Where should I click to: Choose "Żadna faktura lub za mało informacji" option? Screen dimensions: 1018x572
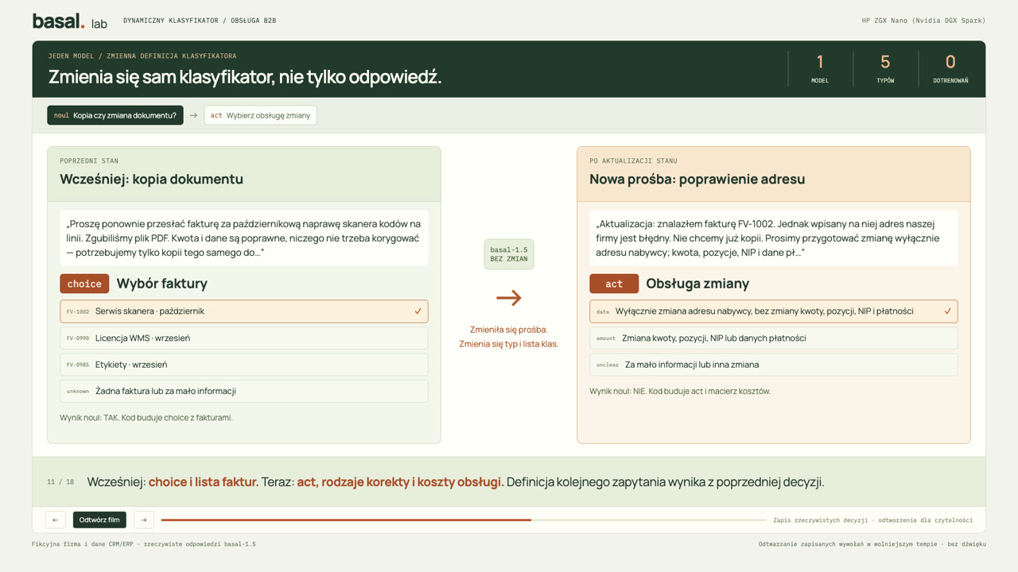tap(244, 391)
